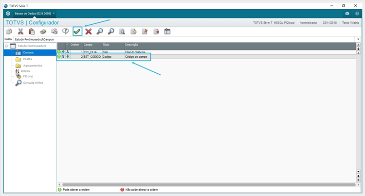The height and width of the screenshot is (196, 365).
Task: Click the Teste / Matriz label
Action: [x=350, y=23]
